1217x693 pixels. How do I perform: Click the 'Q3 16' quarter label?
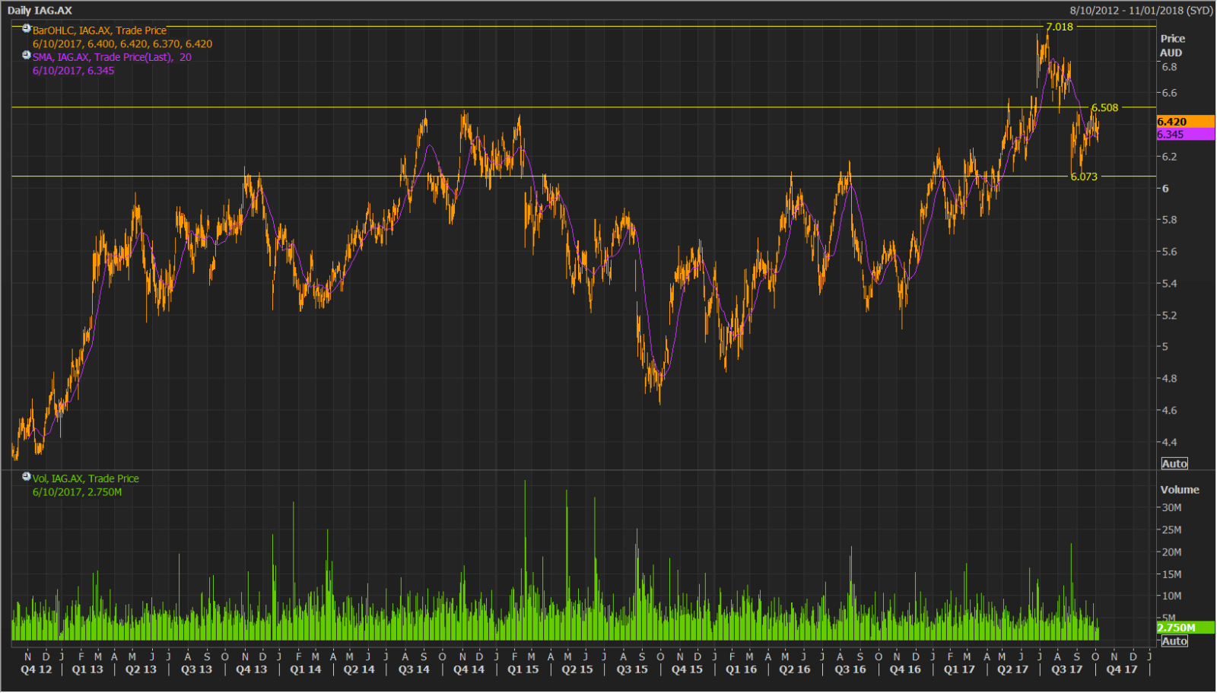(850, 670)
